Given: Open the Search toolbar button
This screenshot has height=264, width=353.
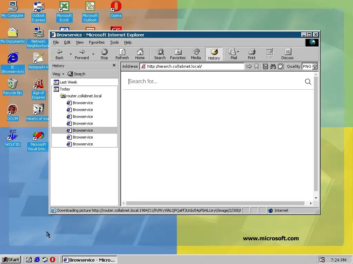Looking at the screenshot, I should (x=160, y=54).
